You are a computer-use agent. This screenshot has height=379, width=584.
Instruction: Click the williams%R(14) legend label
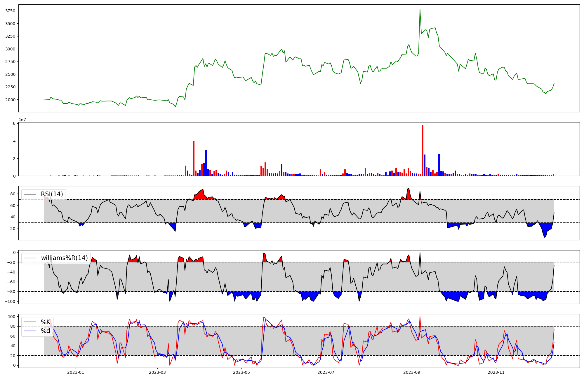64,258
